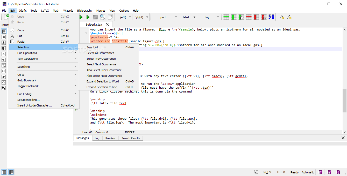Screen dimensions: 347x176
Task: Click the remove table row icon
Action: (249, 17)
